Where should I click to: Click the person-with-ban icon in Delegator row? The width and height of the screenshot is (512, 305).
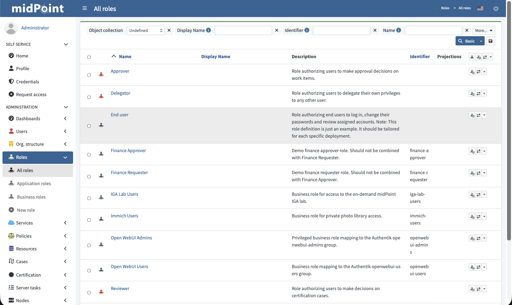click(472, 94)
